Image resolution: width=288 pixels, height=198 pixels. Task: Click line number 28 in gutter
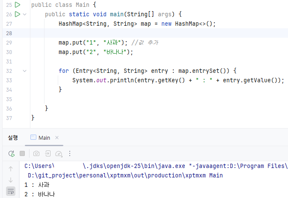9,33
